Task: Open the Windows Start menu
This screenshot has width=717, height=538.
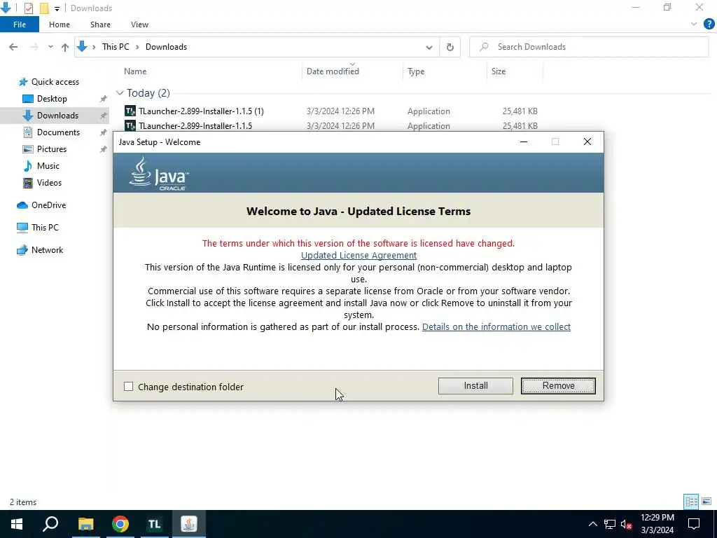Action: [17, 524]
